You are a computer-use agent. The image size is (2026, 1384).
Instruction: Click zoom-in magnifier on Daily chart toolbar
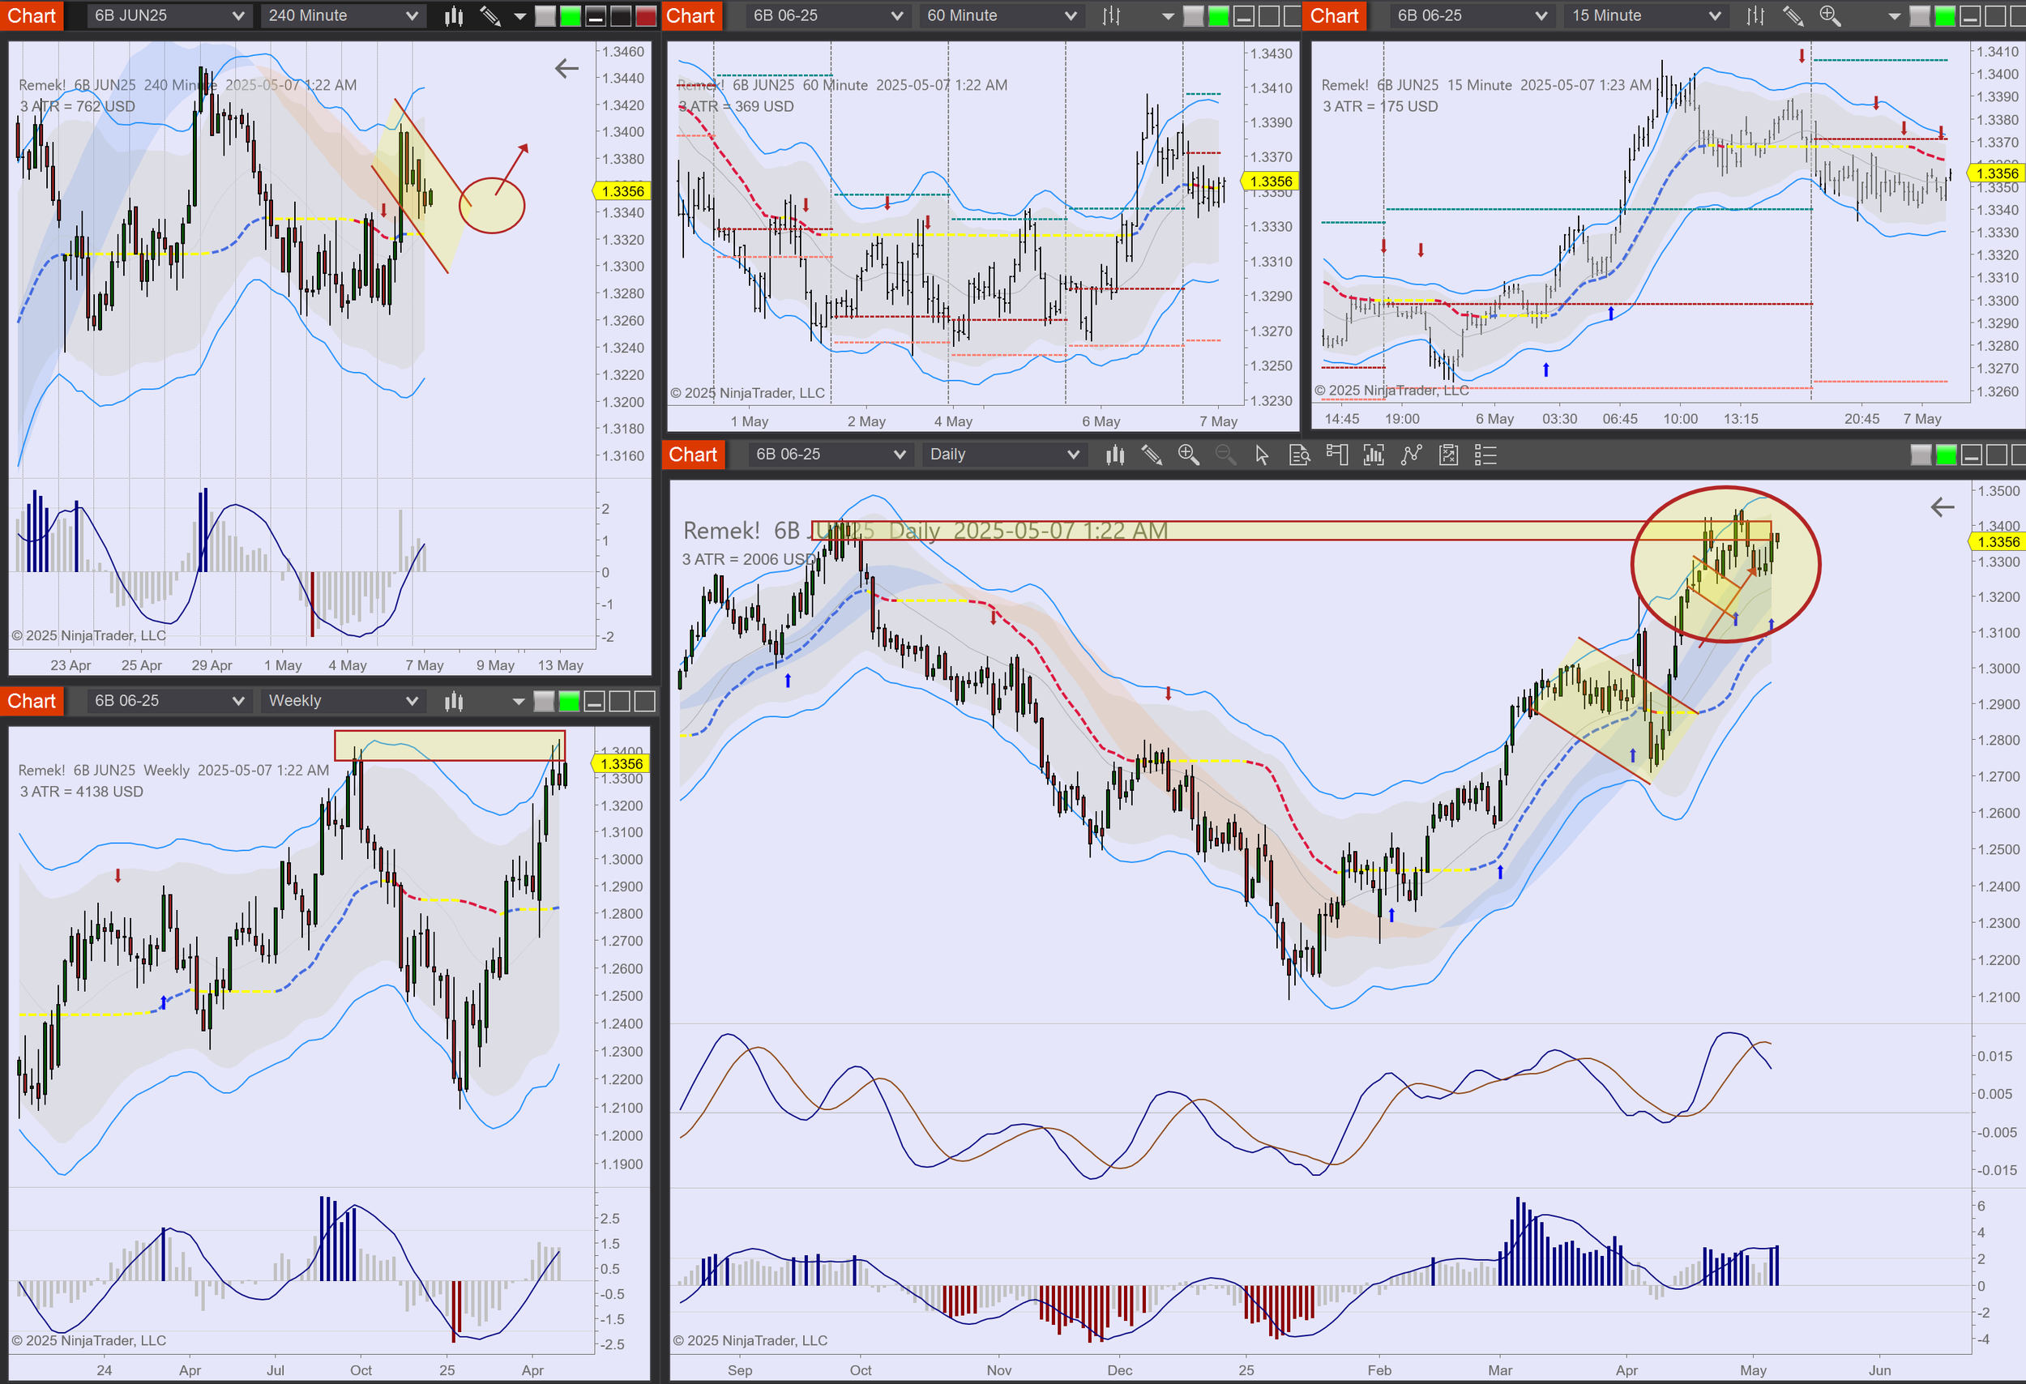[x=1187, y=454]
